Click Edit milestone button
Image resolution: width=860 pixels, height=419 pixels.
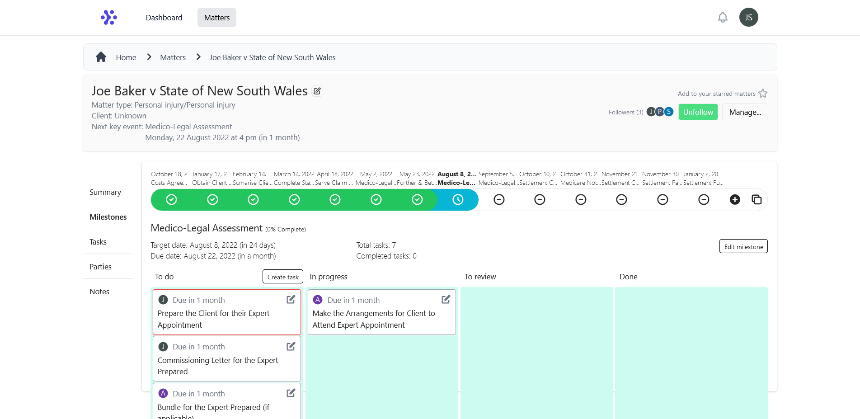(743, 246)
